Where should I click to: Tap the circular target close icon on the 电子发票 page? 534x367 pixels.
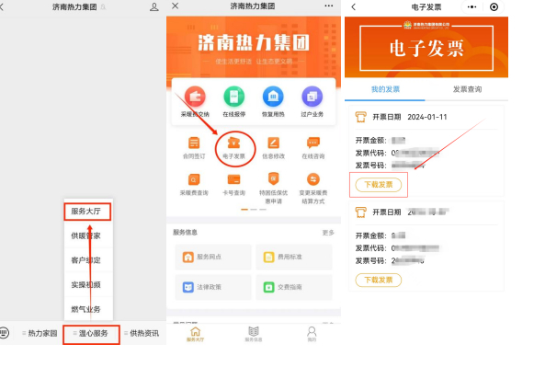(494, 6)
